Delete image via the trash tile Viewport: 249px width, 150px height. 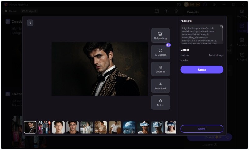coord(160,102)
